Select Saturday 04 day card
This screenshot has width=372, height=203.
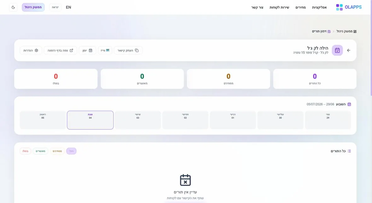click(90, 120)
